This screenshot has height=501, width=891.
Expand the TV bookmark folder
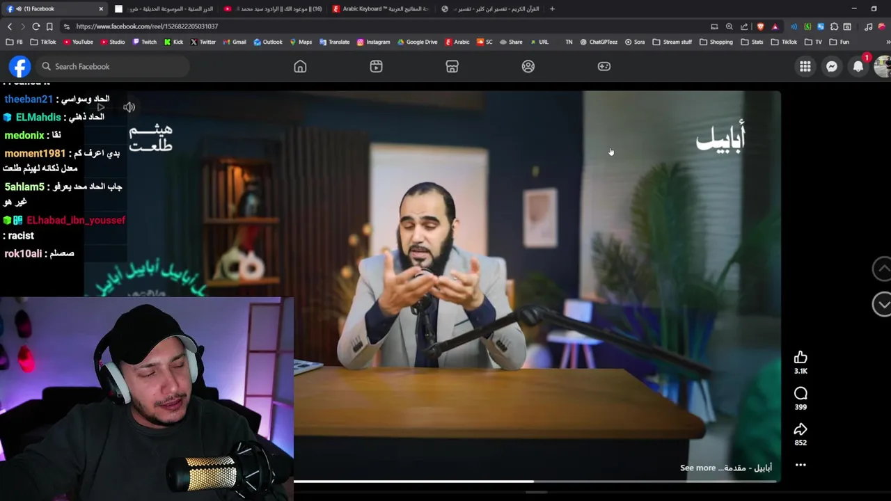(813, 42)
